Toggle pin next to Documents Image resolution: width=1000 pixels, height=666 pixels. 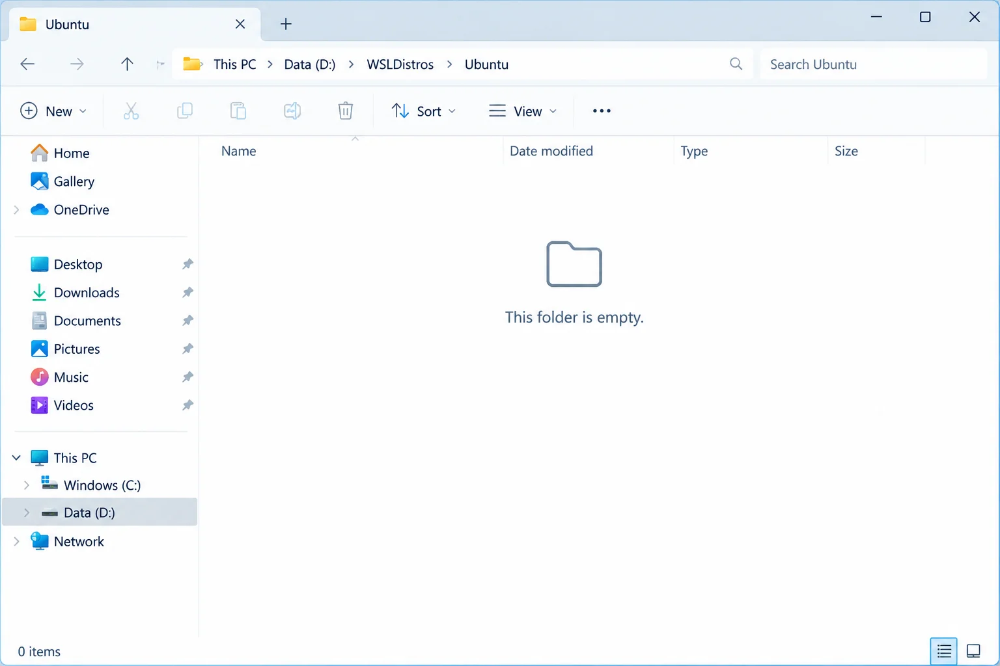(187, 321)
